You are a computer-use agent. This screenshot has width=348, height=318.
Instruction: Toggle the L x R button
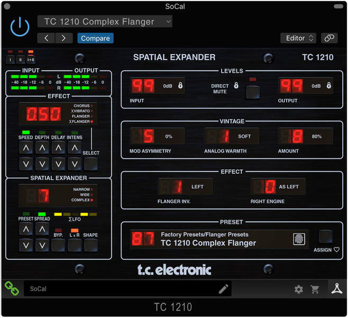click(74, 244)
